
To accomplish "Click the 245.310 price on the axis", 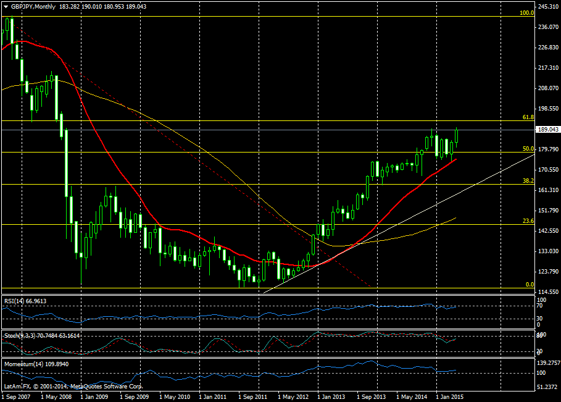I will point(549,7).
